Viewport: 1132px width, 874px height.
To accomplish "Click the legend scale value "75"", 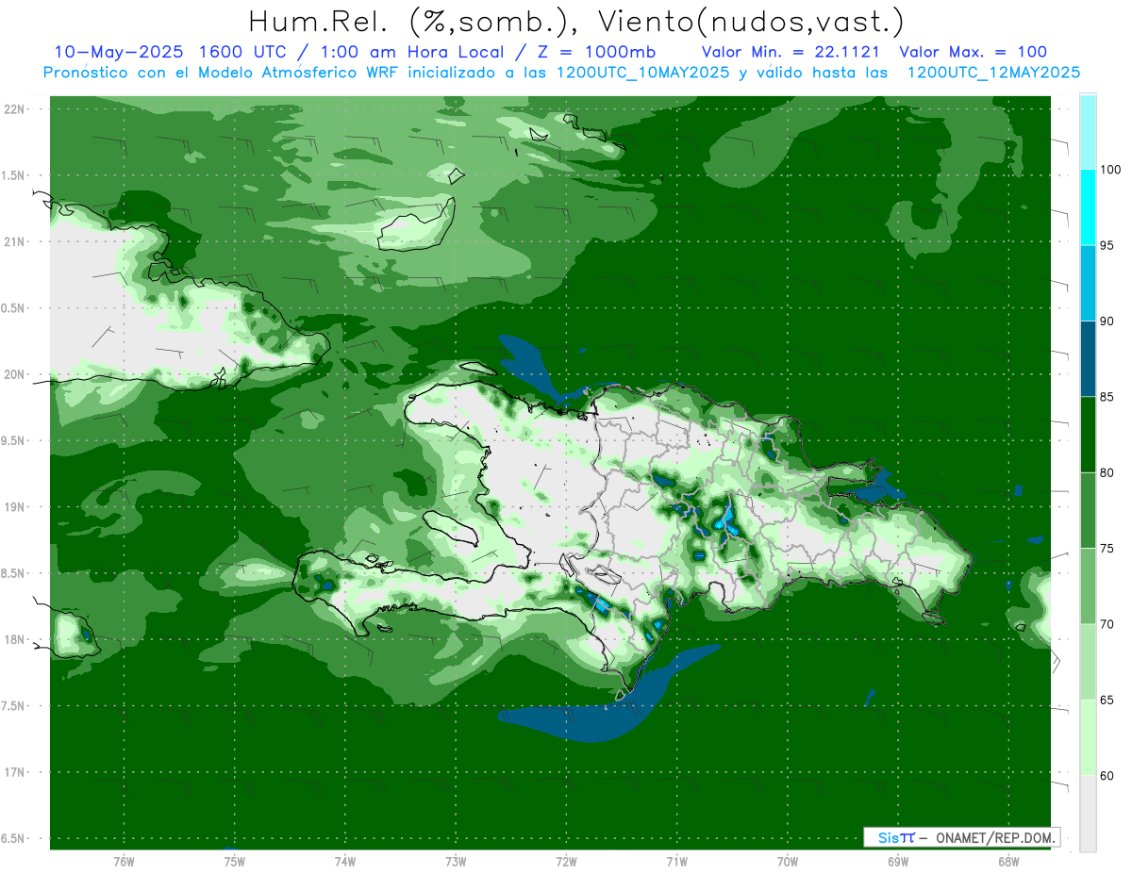I will coord(1107,549).
